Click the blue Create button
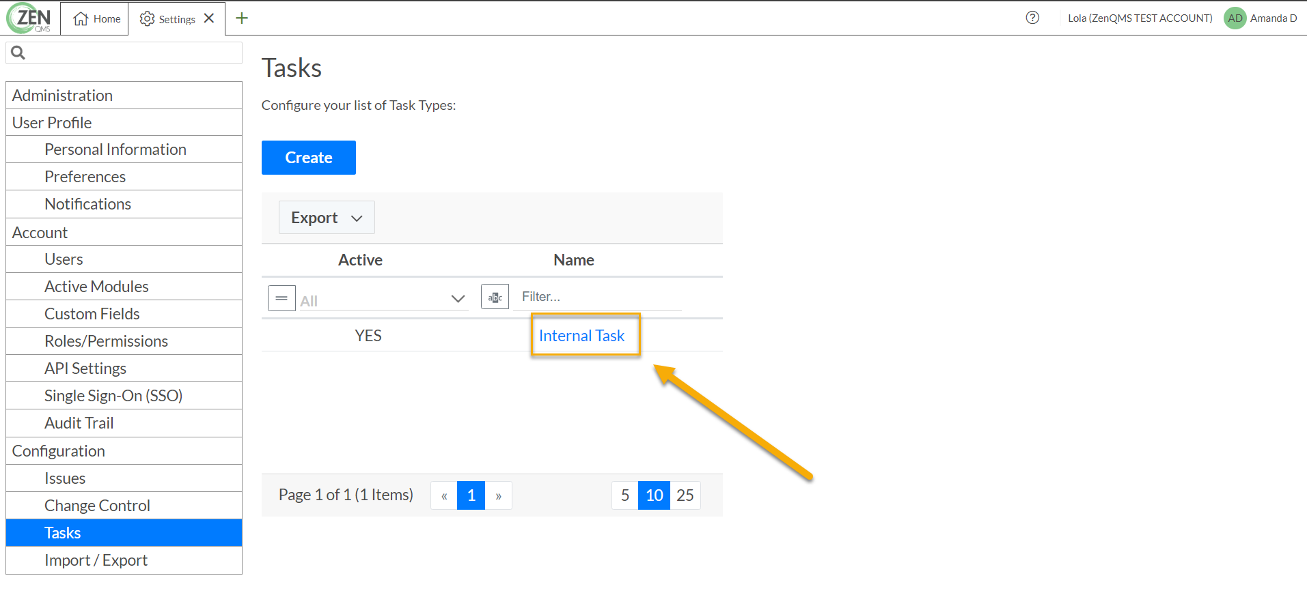Image resolution: width=1307 pixels, height=593 pixels. (x=308, y=158)
